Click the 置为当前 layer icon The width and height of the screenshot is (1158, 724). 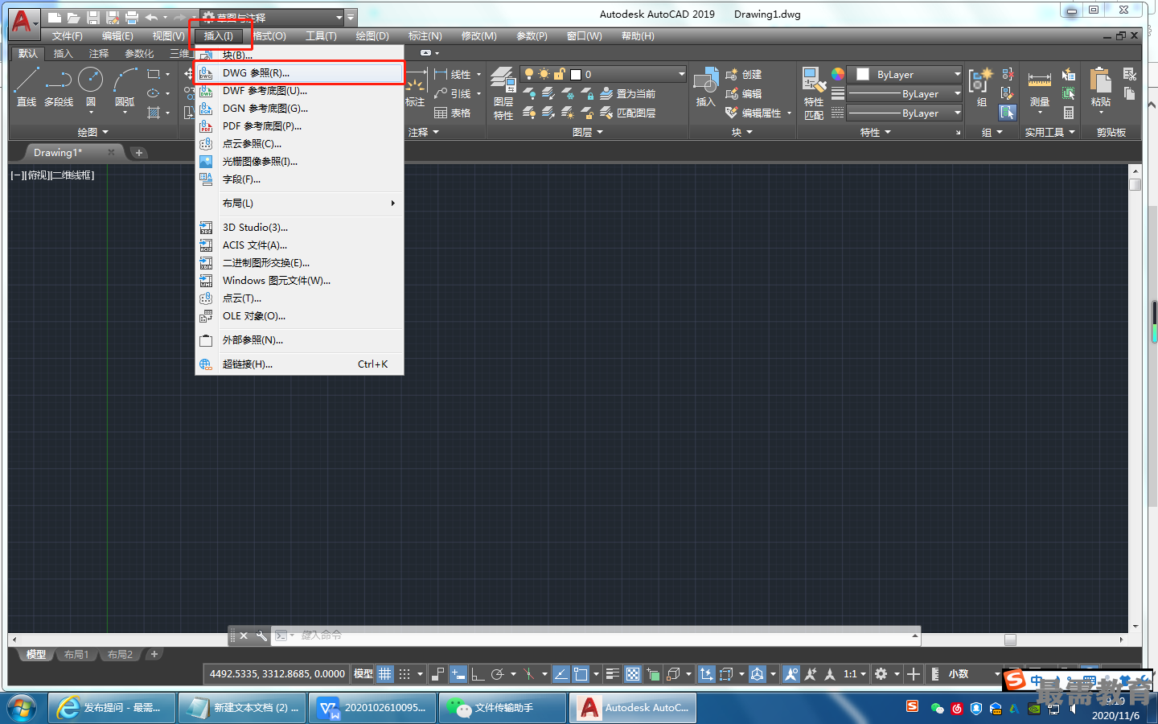pyautogui.click(x=607, y=94)
